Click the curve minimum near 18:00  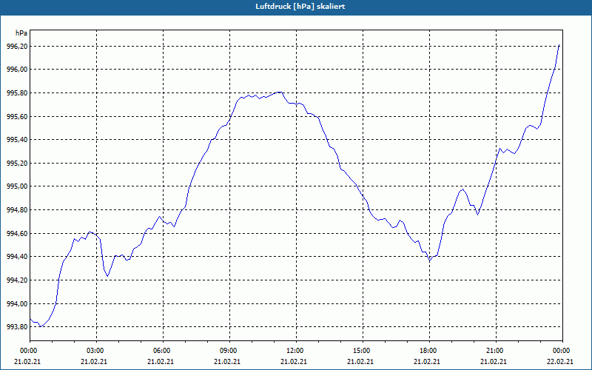(430, 260)
